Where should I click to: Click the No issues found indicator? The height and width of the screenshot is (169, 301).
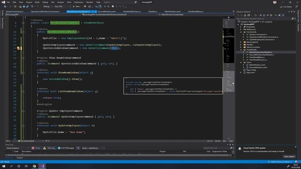point(26,141)
